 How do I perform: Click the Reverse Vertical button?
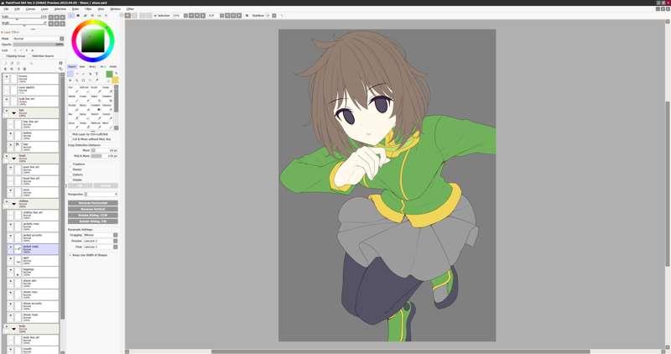[93, 209]
